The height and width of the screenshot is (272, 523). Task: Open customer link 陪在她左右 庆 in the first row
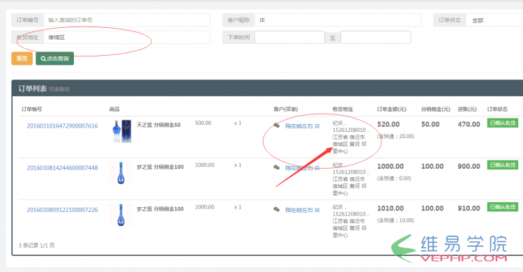coord(303,126)
